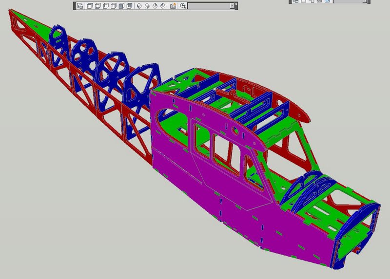Set SW Isometric view
The width and height of the screenshot is (390, 279).
point(139,6)
